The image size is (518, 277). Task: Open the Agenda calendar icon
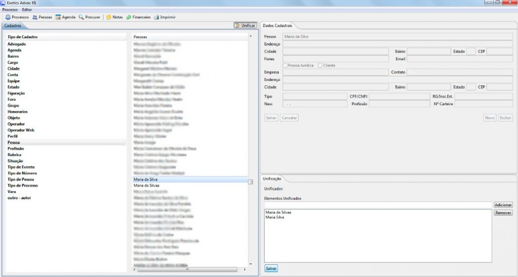(x=58, y=17)
